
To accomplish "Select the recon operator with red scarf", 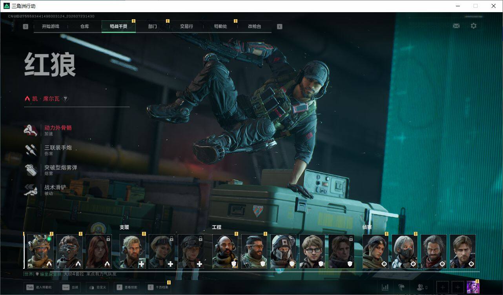I will pos(434,251).
